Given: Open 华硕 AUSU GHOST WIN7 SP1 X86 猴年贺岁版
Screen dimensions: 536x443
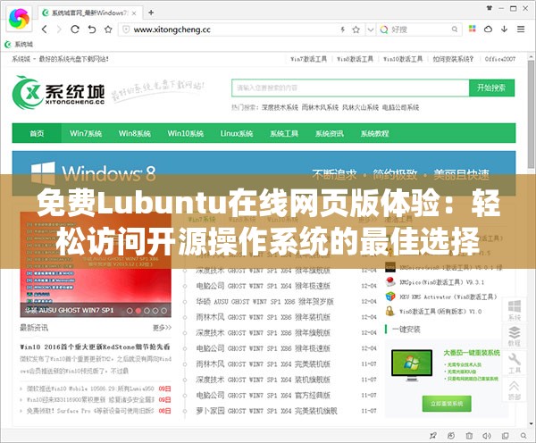Looking at the screenshot, I should (x=264, y=302).
